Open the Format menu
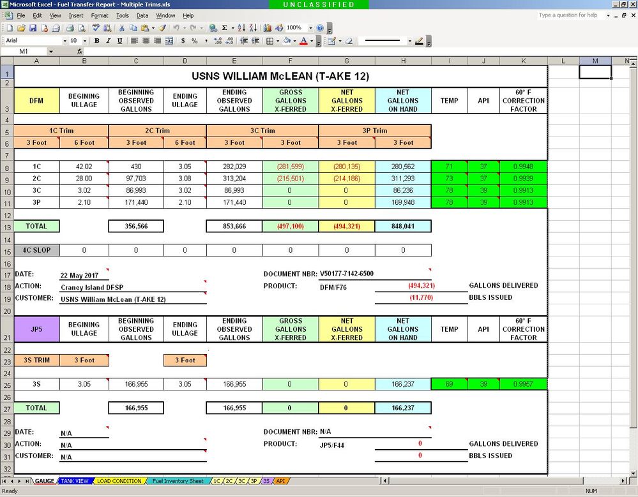This screenshot has width=638, height=497. pyautogui.click(x=100, y=15)
